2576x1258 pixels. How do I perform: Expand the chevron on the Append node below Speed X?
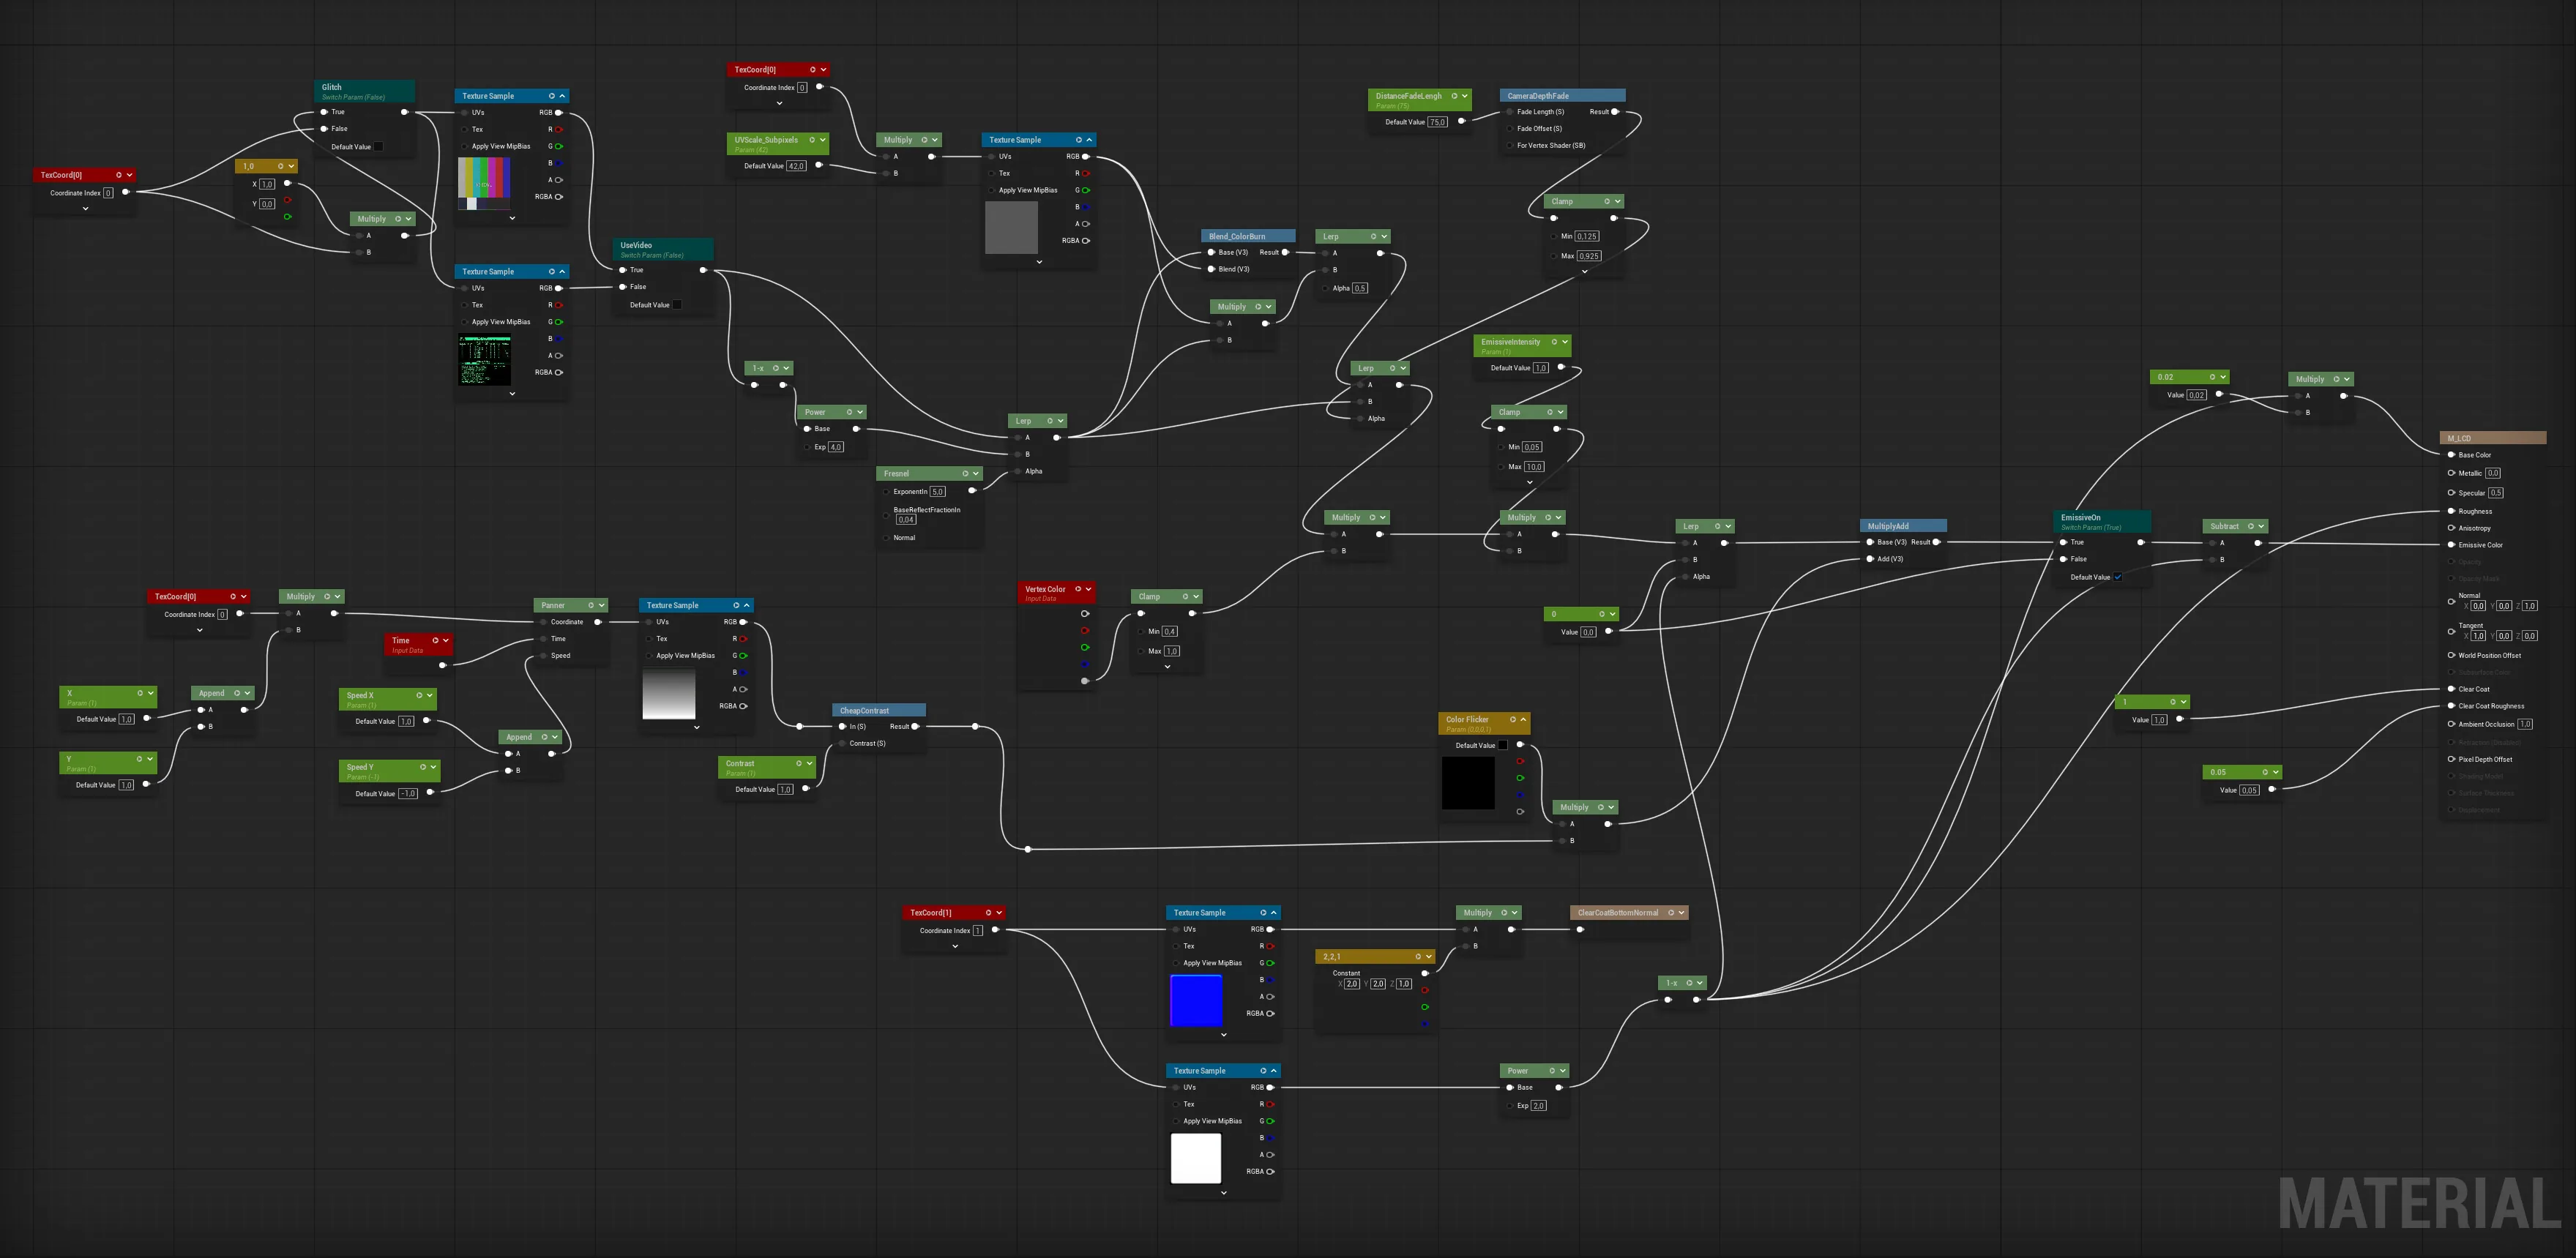(556, 737)
